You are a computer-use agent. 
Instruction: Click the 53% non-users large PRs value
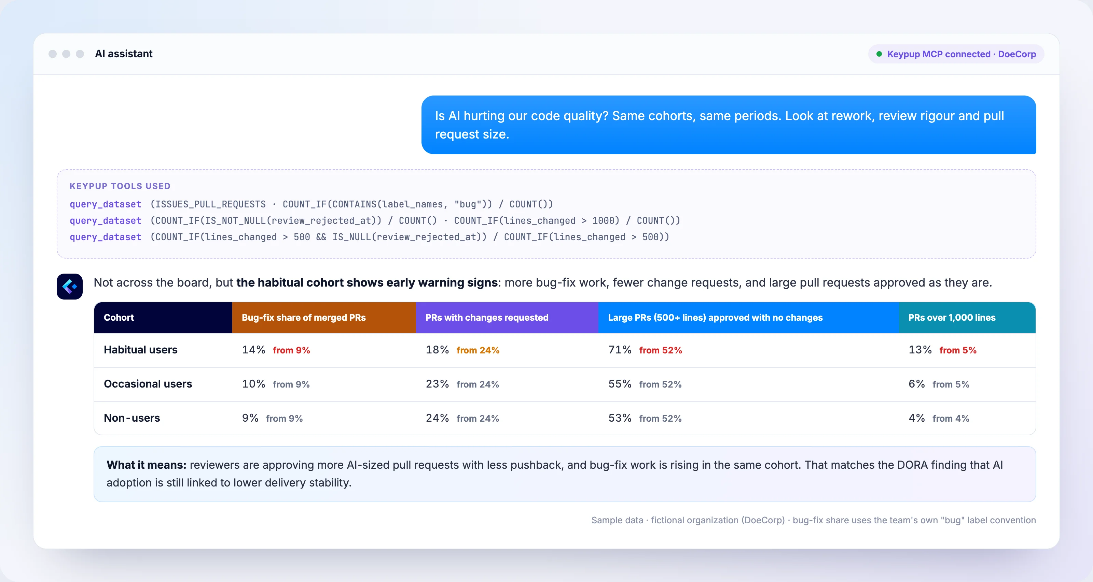point(620,418)
